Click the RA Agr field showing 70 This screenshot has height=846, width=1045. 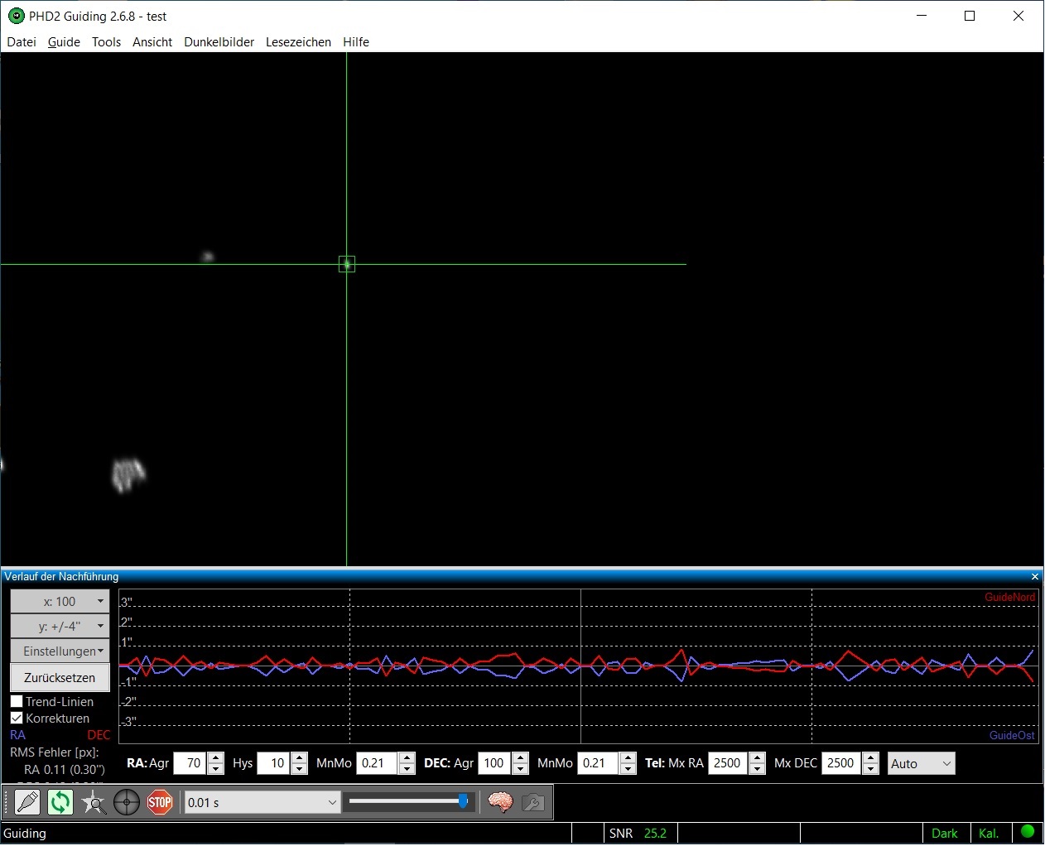[190, 763]
